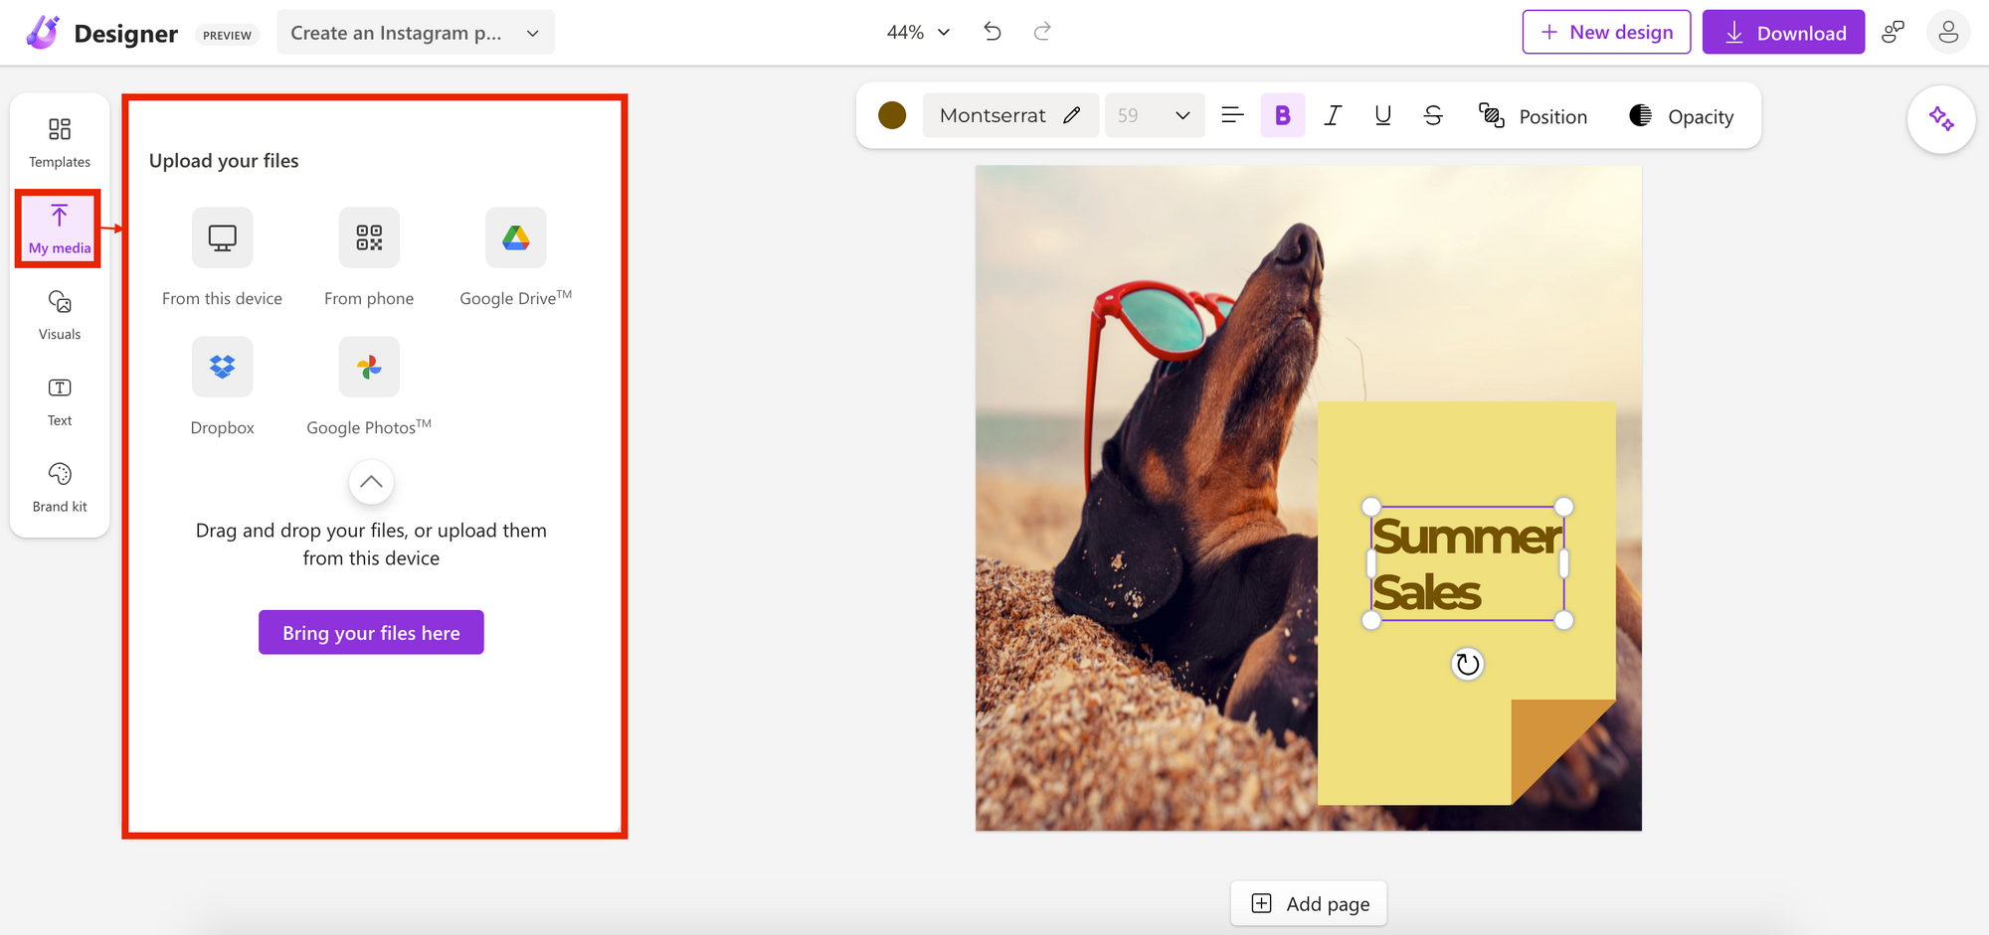
Task: Open the Templates panel
Action: [59, 140]
